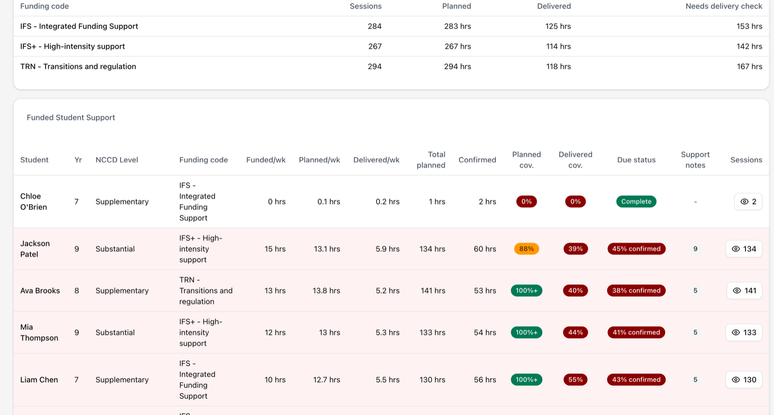Viewport: 774px width, 415px height.
Task: Click the Total planned column header
Action: pos(431,160)
